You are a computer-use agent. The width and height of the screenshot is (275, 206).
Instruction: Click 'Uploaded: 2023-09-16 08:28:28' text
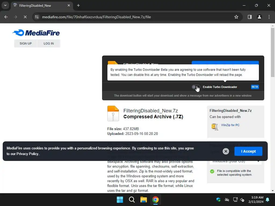(133, 134)
